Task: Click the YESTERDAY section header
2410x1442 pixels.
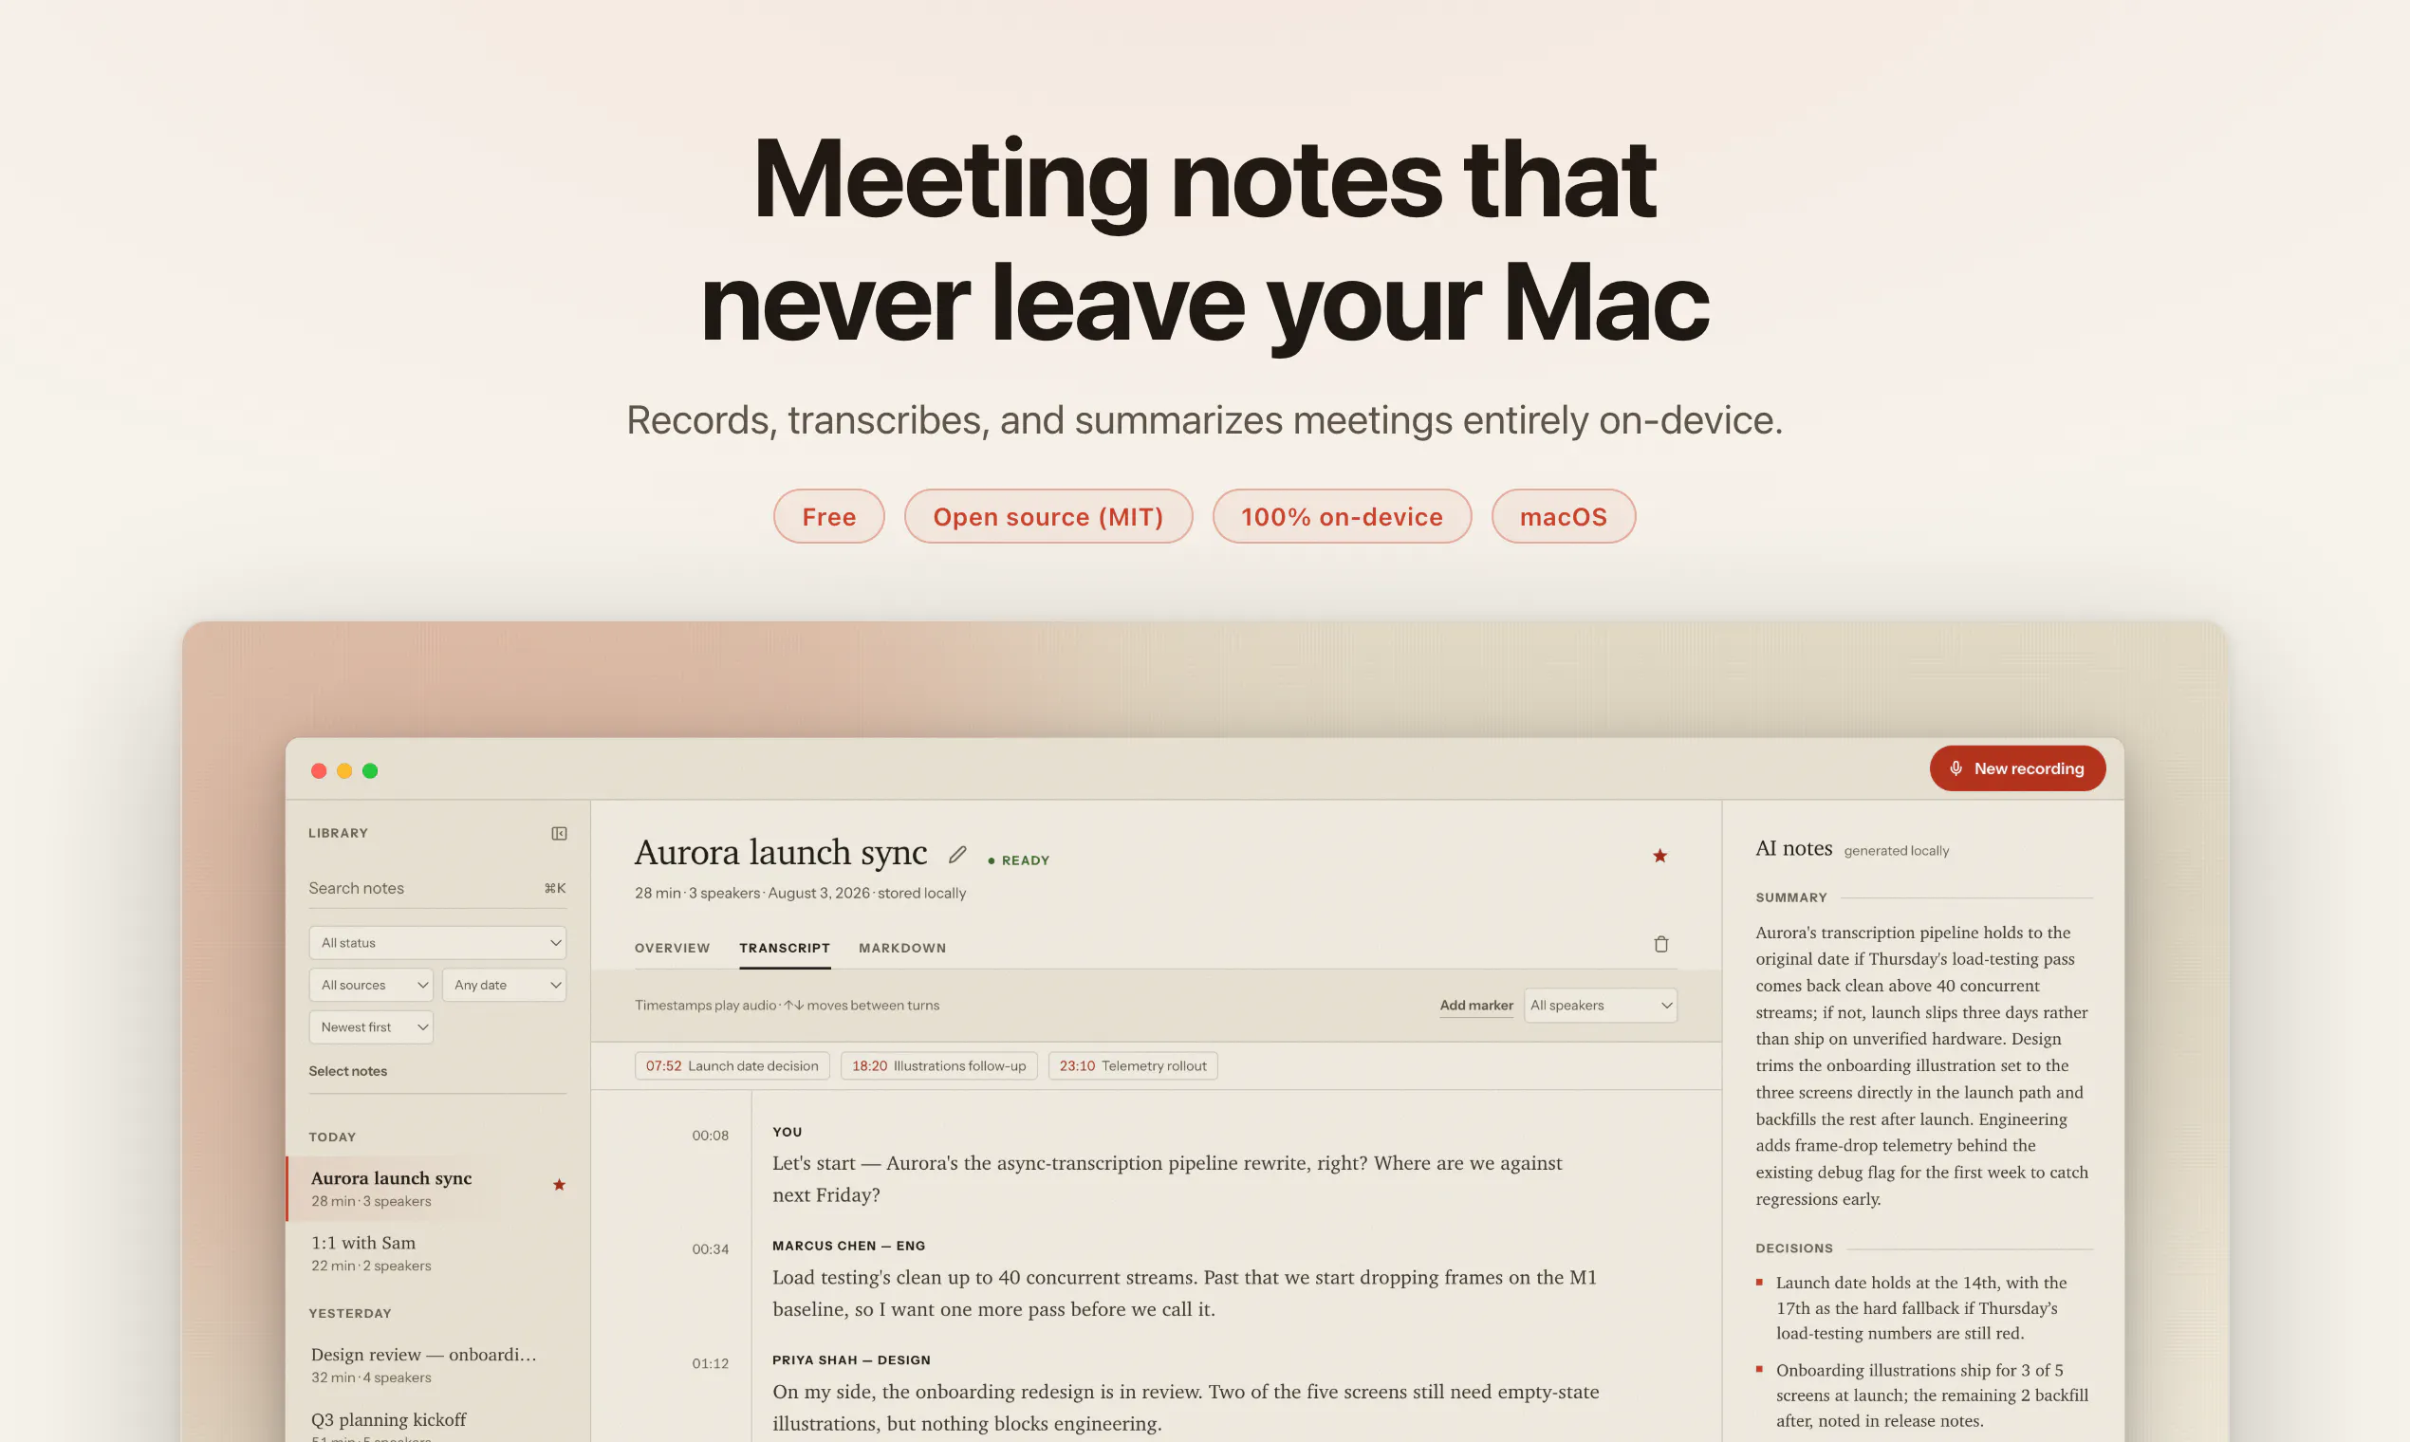Action: click(x=350, y=1313)
